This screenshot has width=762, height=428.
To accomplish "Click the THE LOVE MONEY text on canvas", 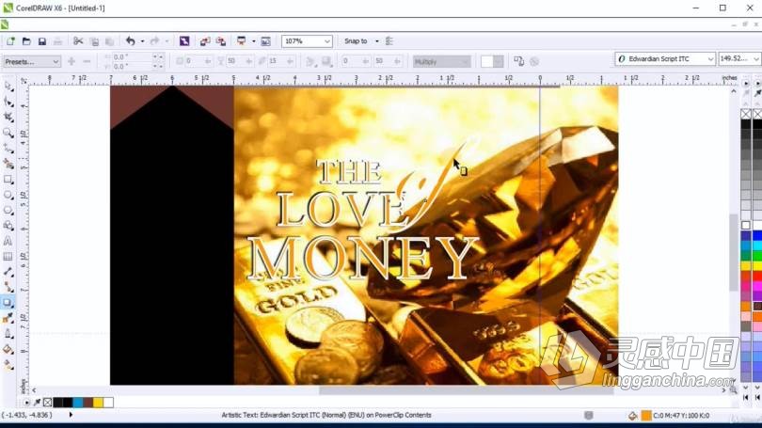I will tap(362, 221).
